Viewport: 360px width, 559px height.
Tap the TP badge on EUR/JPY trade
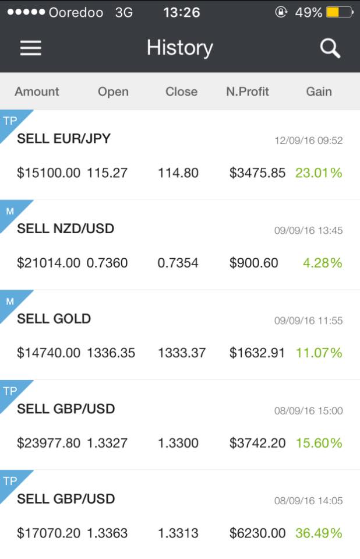[10, 121]
